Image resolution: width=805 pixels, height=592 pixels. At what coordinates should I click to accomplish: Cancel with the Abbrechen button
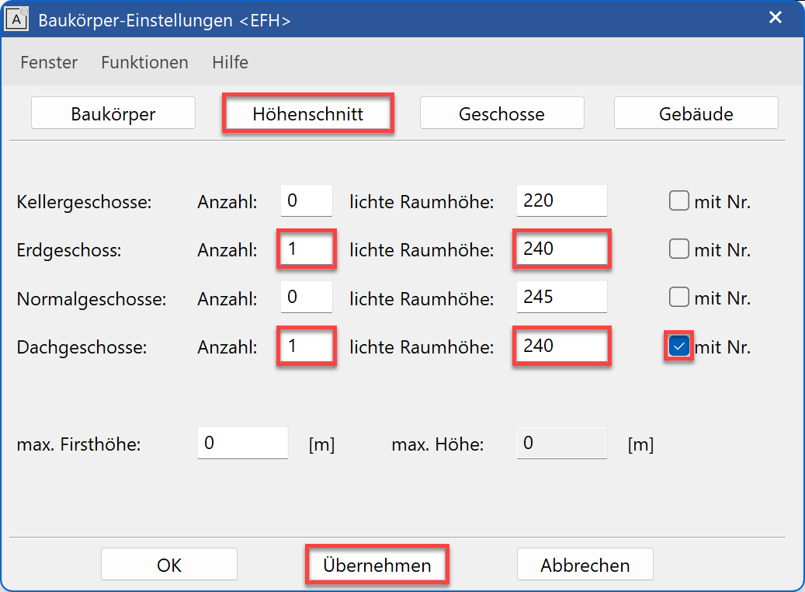point(585,565)
